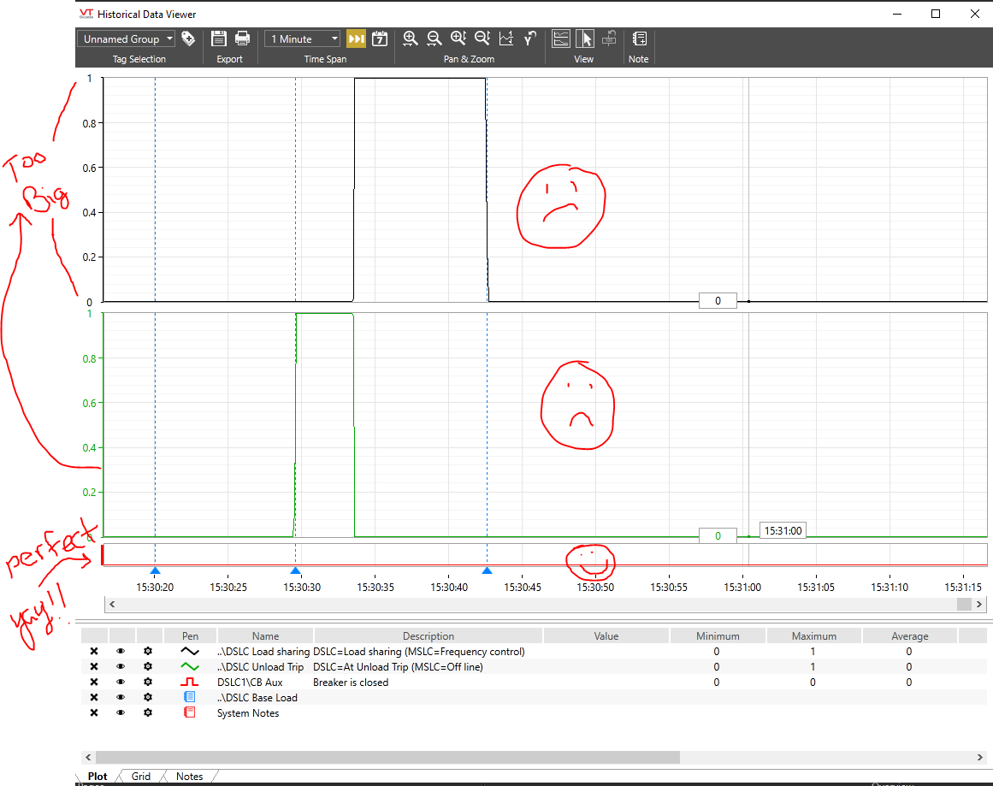Click the Value column header
Image resolution: width=993 pixels, height=786 pixels.
[x=606, y=635]
